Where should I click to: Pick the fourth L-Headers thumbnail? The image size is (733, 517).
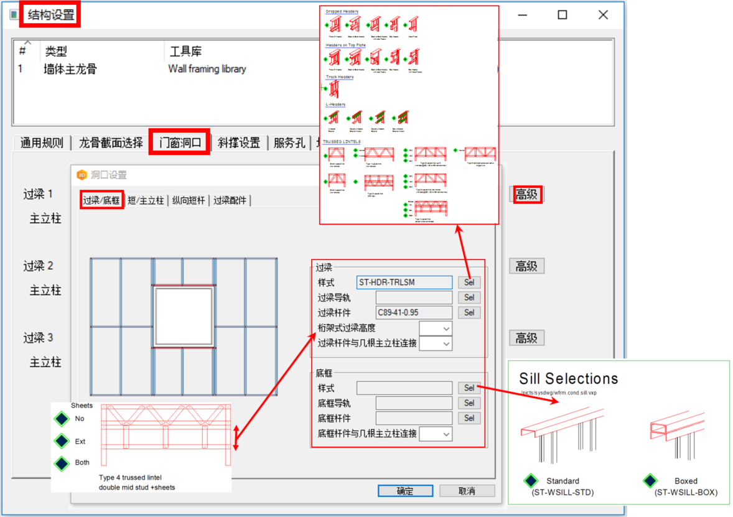tap(403, 118)
